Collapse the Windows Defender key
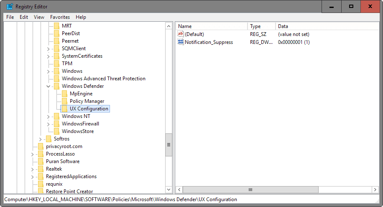 (x=49, y=86)
